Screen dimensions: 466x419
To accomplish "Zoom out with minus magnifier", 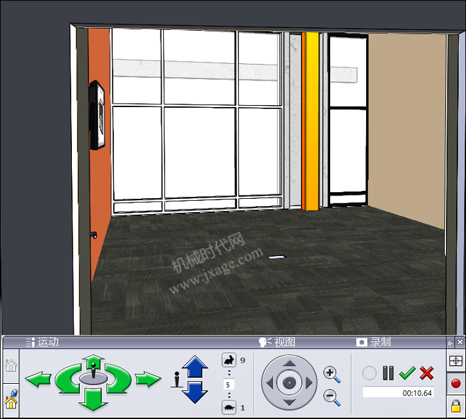I will 332,397.
